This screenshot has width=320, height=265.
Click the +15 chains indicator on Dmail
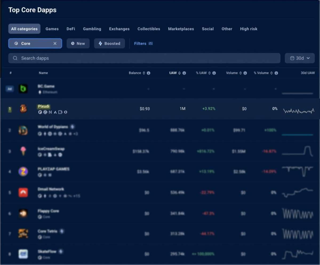click(76, 196)
